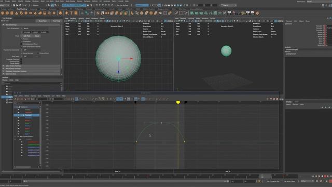The width and height of the screenshot is (332, 187).
Task: Enable Pin Component Pivot checkbox
Action: tap(21, 44)
